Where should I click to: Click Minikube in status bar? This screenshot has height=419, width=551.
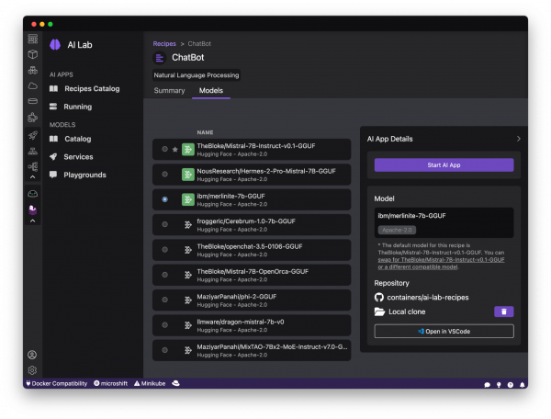click(x=150, y=383)
